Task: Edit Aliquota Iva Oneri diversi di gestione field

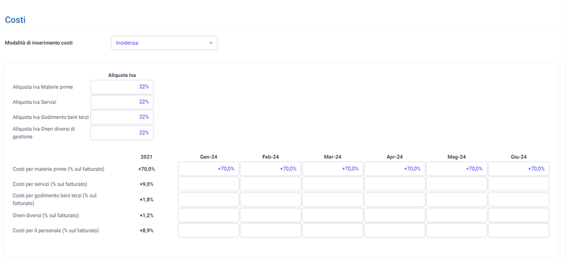Action: coord(122,133)
